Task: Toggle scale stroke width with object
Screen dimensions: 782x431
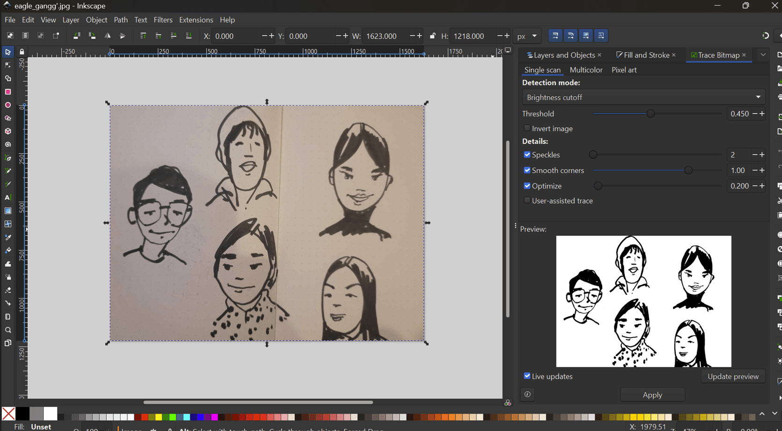Action: pyautogui.click(x=555, y=36)
